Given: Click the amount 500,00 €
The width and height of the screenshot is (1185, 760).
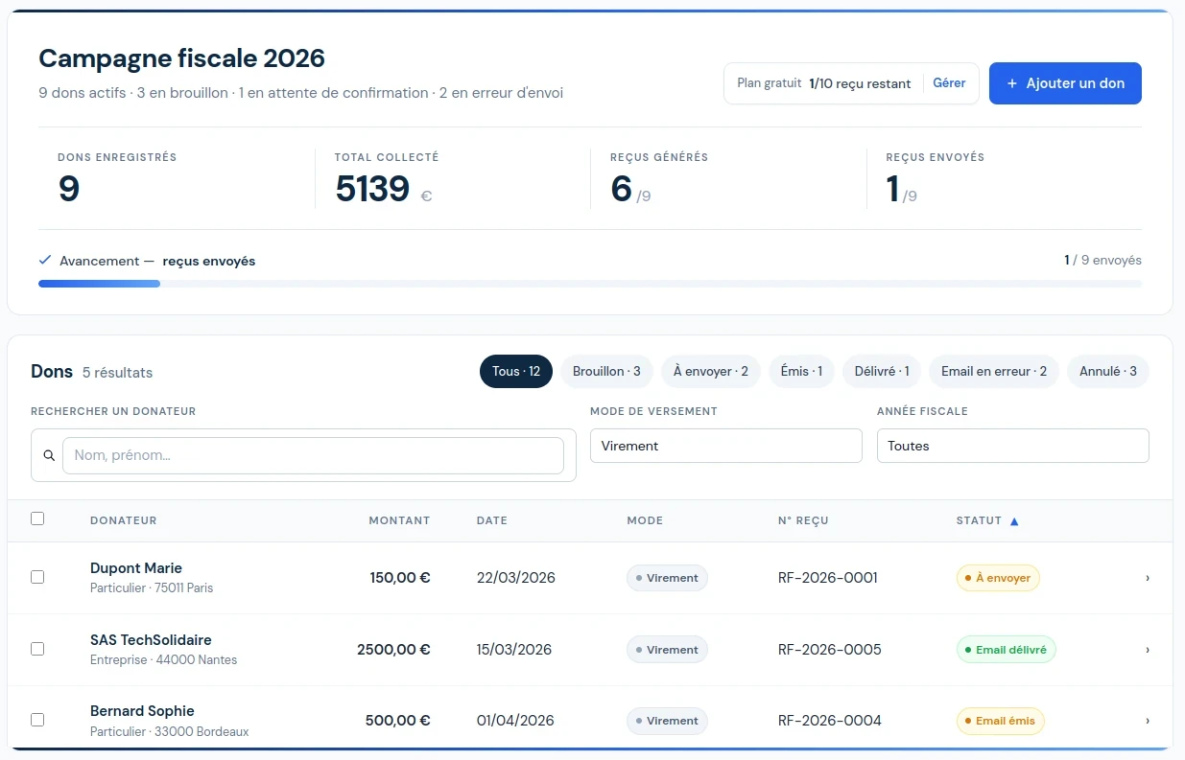Looking at the screenshot, I should pyautogui.click(x=398, y=721).
